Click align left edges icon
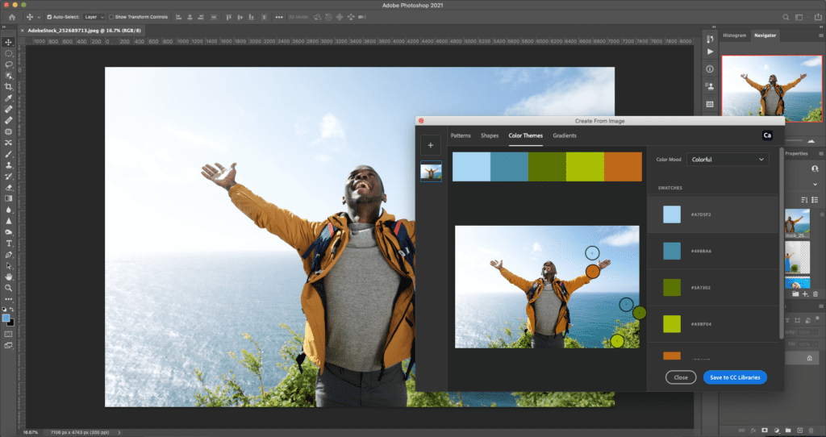 point(178,17)
